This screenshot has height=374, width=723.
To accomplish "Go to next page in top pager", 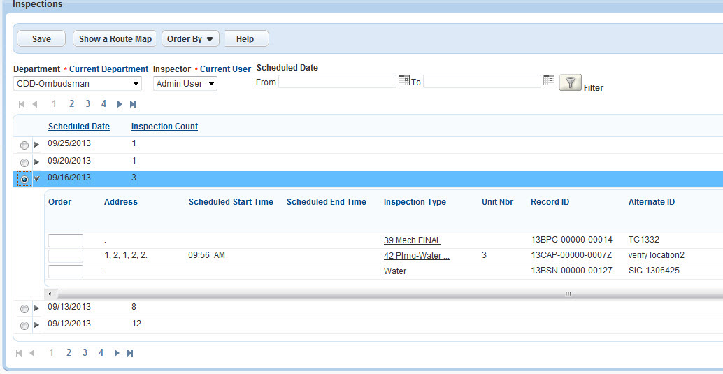I will (120, 104).
